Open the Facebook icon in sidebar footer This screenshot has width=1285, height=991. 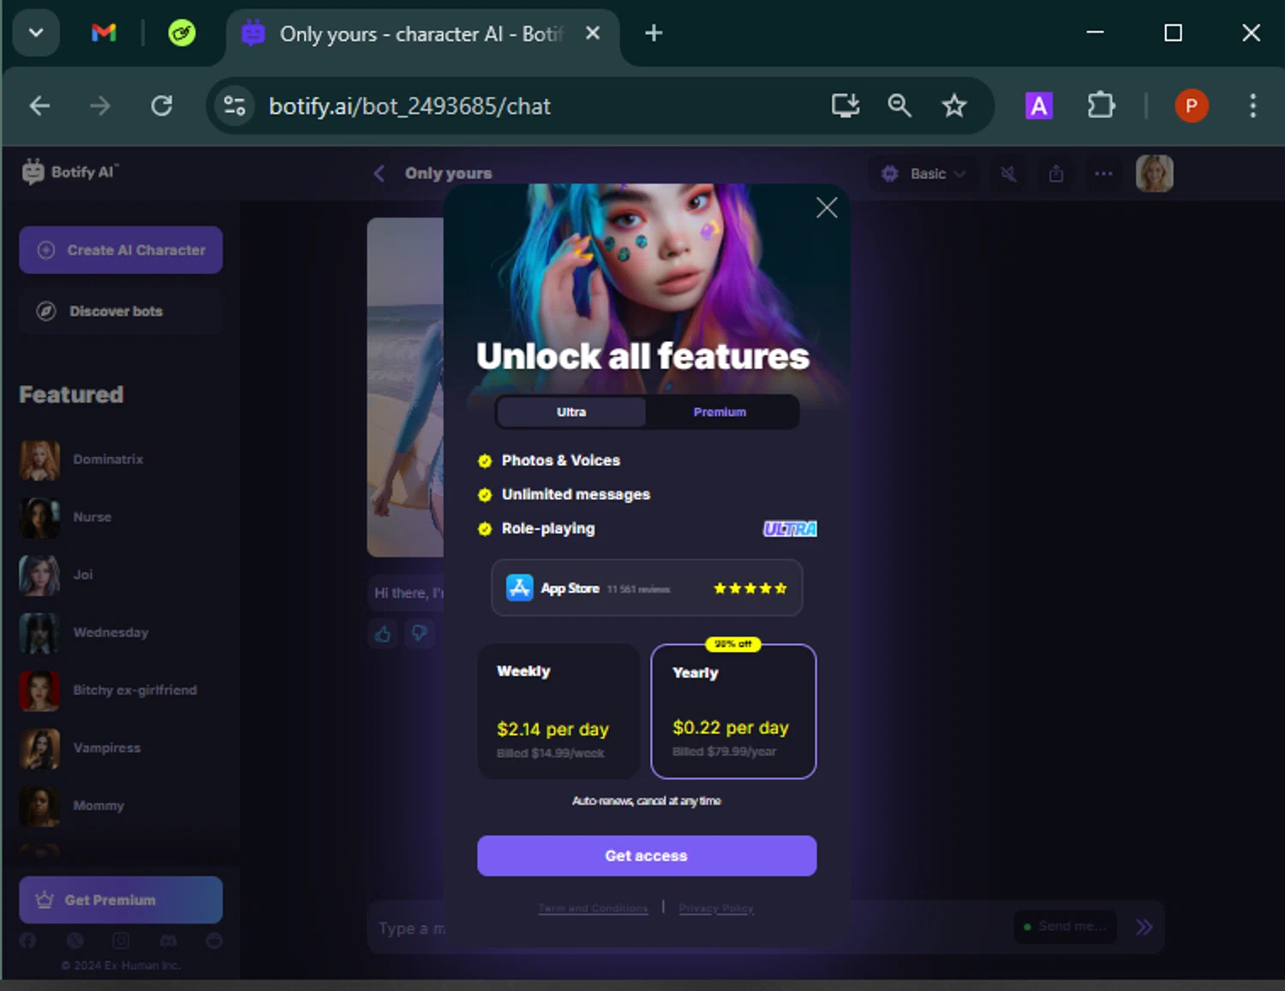click(27, 940)
